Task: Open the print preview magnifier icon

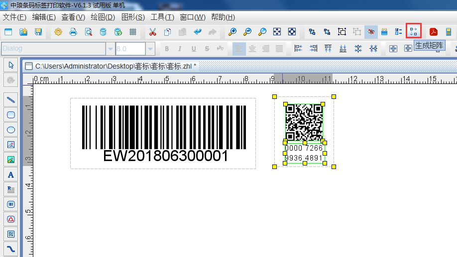Action: 88,32
